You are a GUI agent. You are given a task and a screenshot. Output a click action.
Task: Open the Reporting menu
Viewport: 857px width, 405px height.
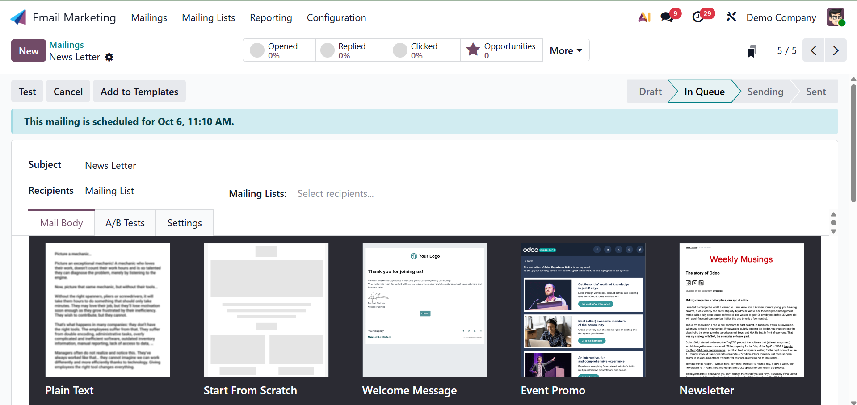click(271, 18)
